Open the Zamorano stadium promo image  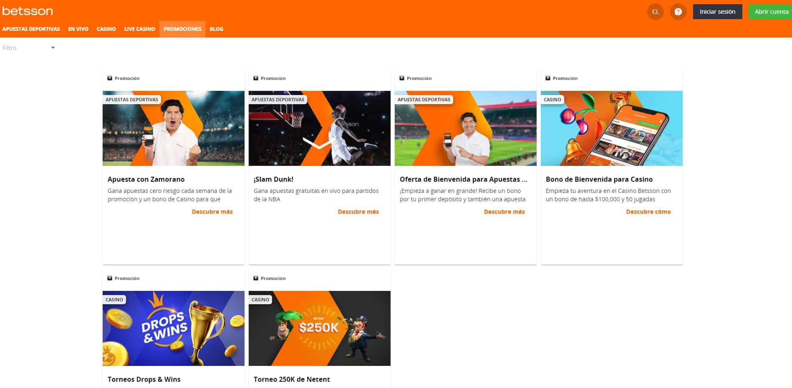pos(174,128)
